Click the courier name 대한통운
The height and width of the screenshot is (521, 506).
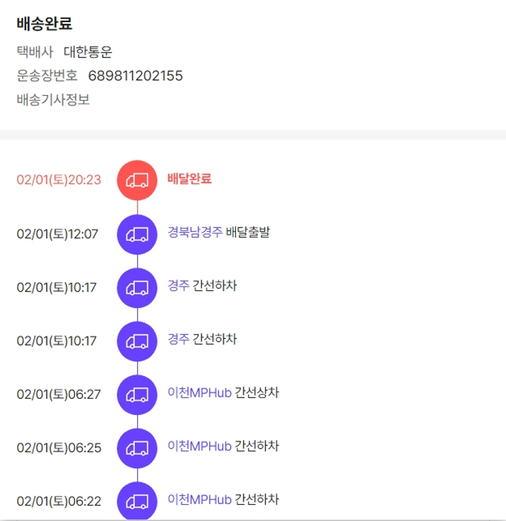point(88,52)
